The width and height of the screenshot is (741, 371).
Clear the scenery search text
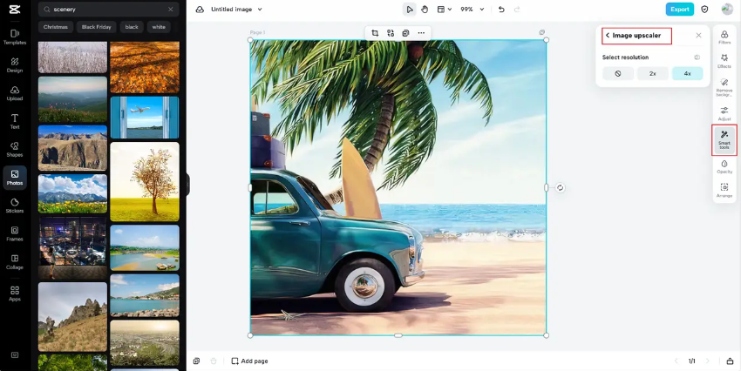(x=171, y=10)
